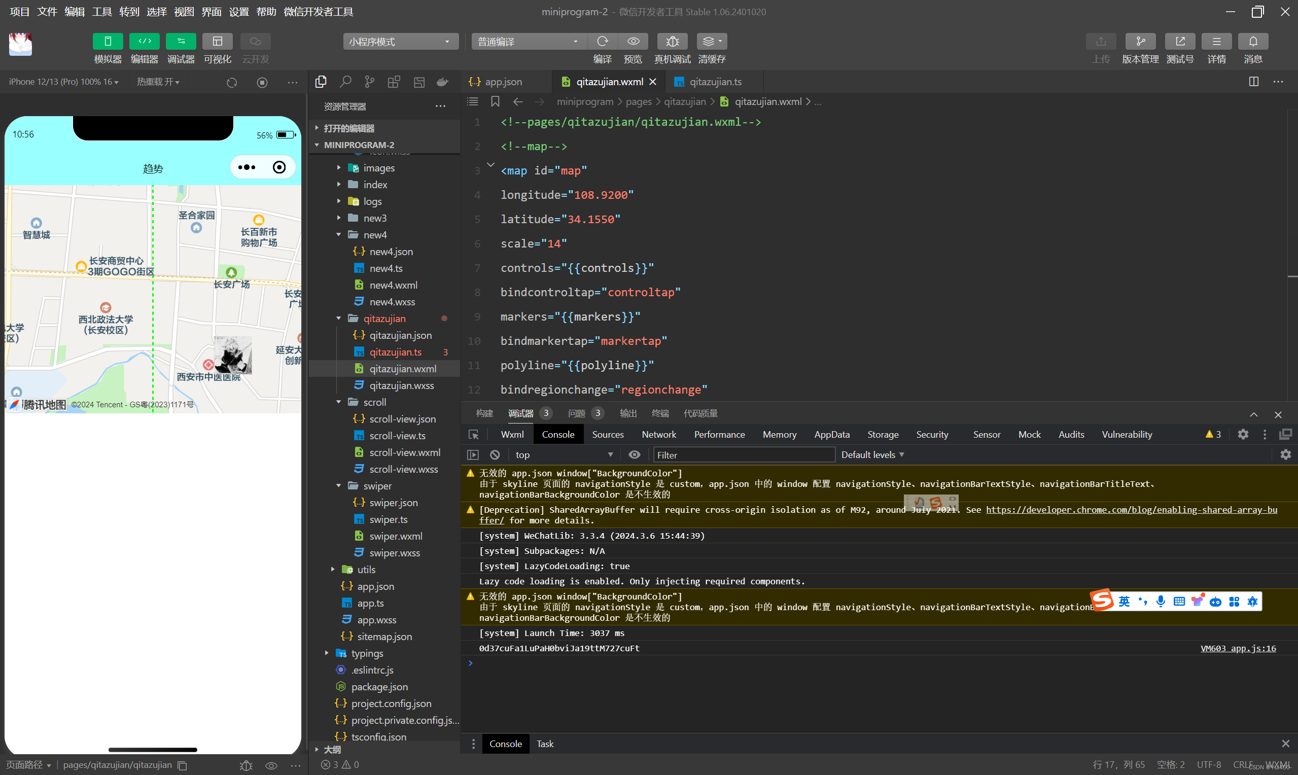Click the compile refresh icon
Viewport: 1298px width, 775px height.
[x=602, y=41]
